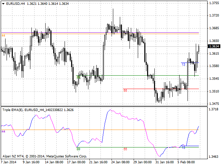Click the 1.3685 price axis label
The height and width of the screenshot is (165, 221).
[214, 28]
